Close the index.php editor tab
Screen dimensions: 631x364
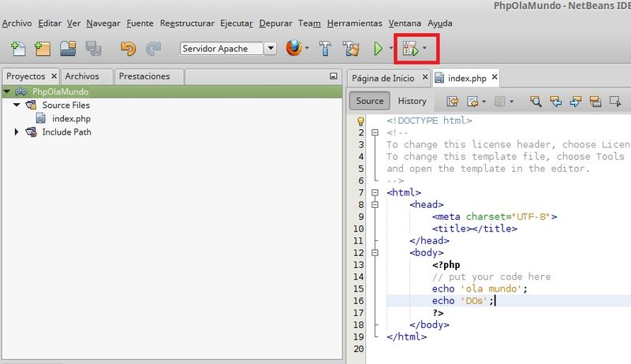pos(495,76)
